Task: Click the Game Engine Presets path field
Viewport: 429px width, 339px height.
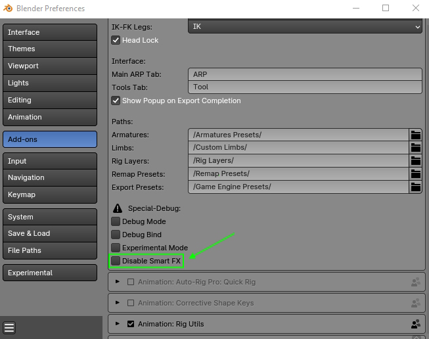Action: [x=298, y=187]
